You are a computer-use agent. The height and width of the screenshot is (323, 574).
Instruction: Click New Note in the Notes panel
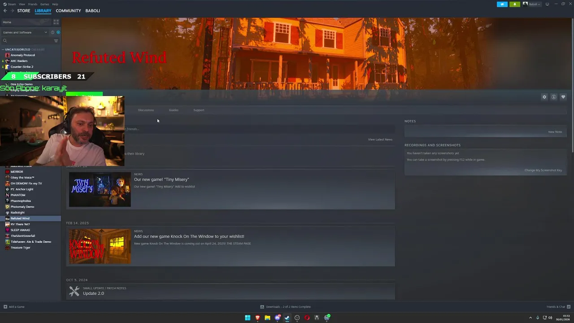[555, 132]
